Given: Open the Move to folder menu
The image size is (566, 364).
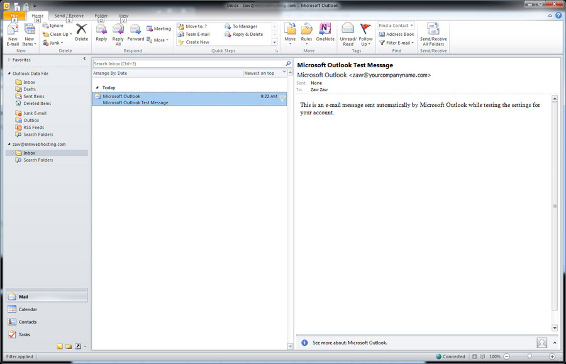Looking at the screenshot, I should click(290, 34).
